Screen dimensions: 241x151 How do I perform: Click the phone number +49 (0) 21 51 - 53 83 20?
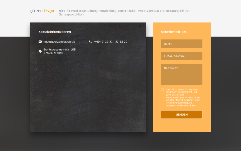pyautogui.click(x=111, y=42)
